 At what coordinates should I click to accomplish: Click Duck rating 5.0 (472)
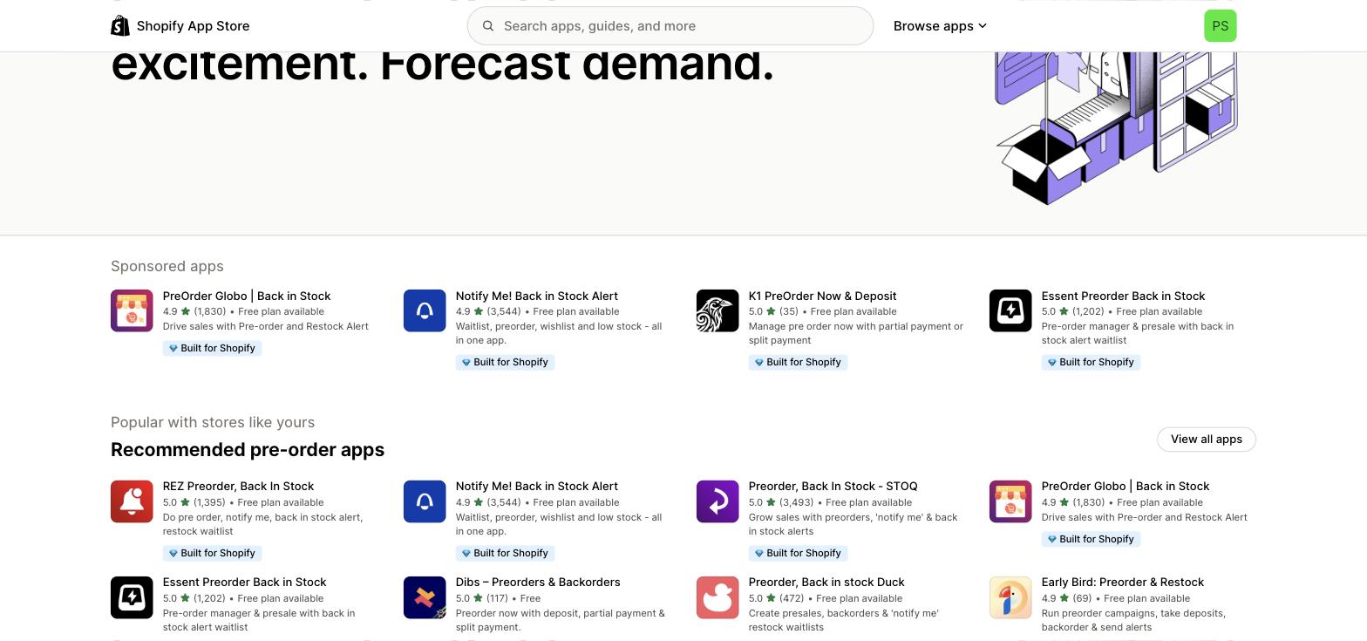click(776, 598)
